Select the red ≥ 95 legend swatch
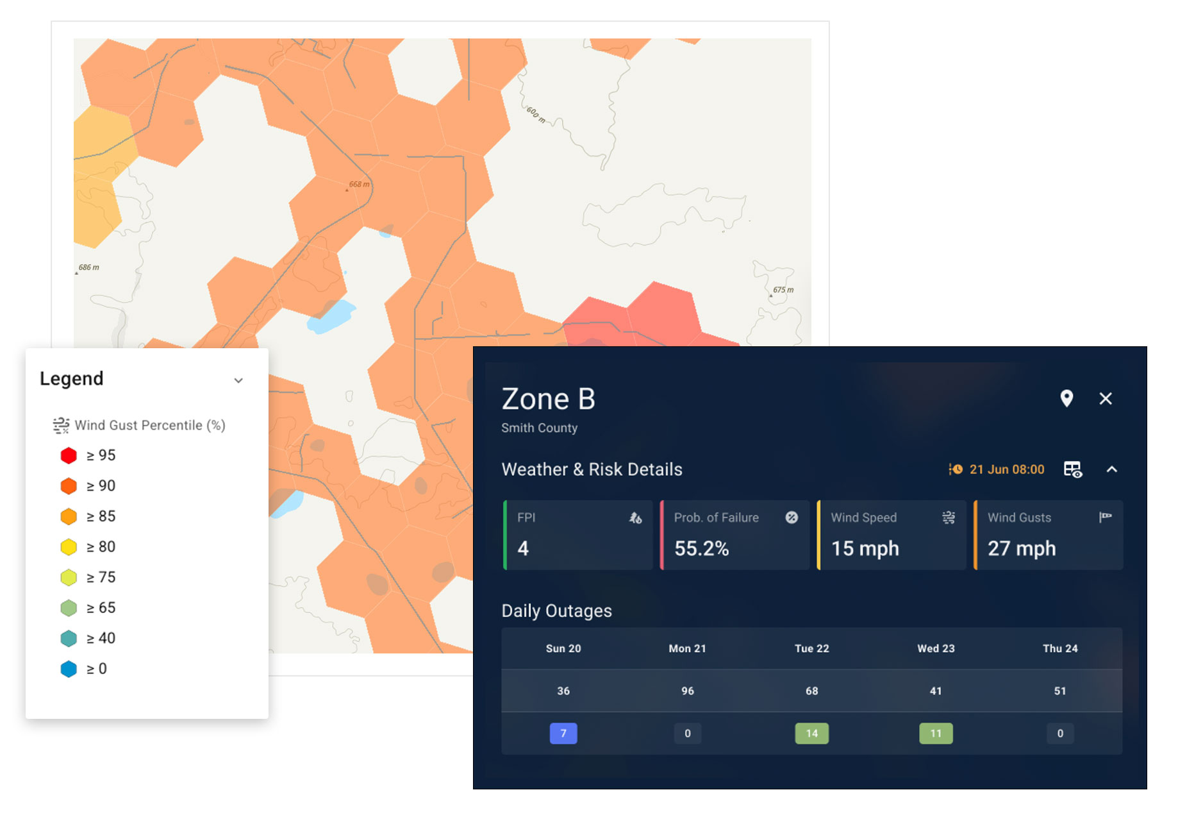1178x833 pixels. point(69,455)
